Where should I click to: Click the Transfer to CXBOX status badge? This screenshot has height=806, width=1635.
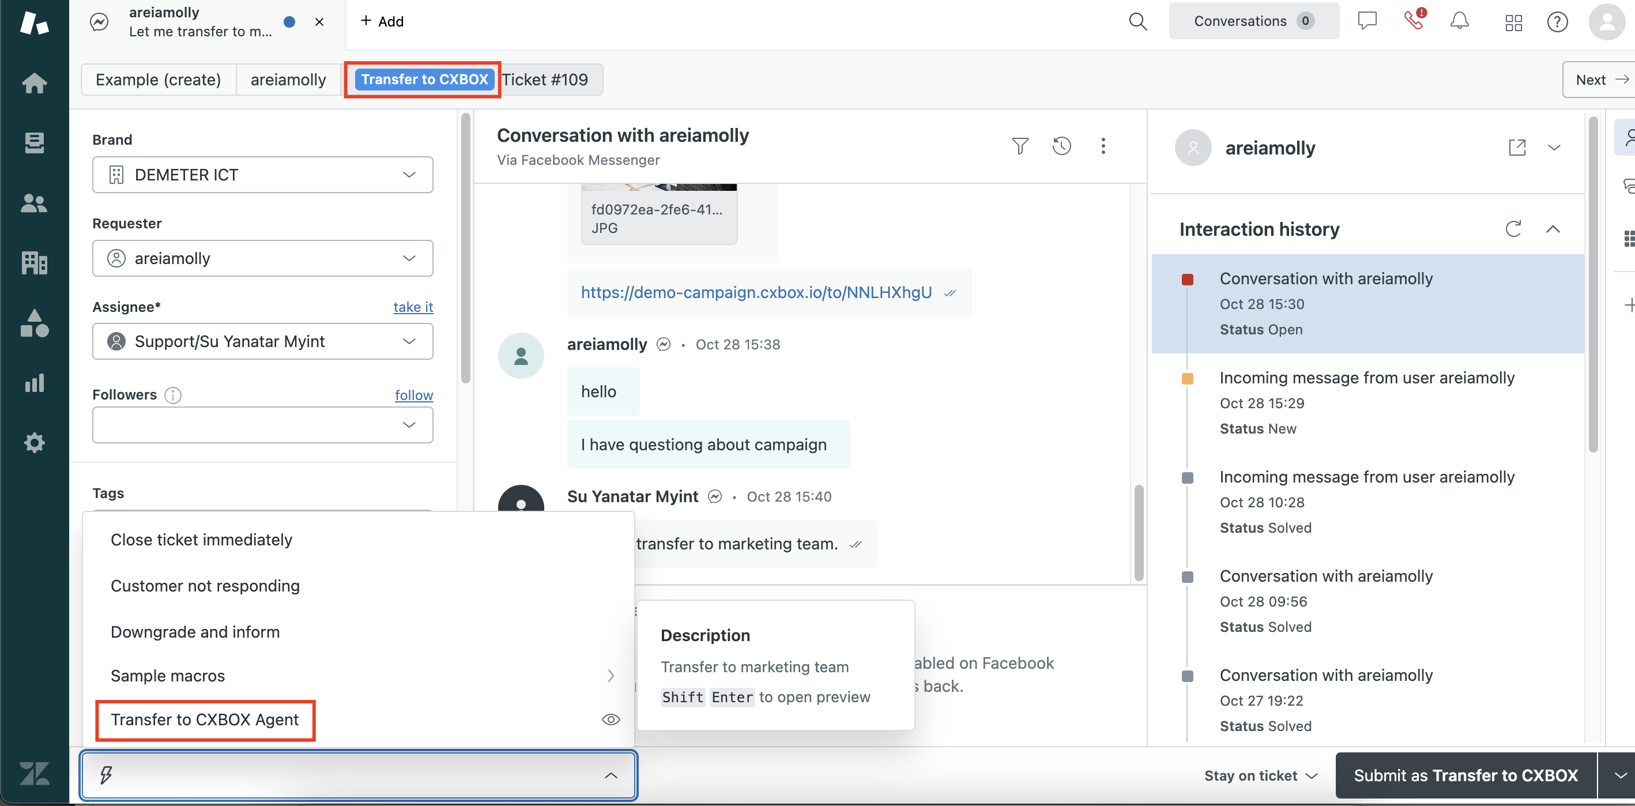tap(424, 80)
